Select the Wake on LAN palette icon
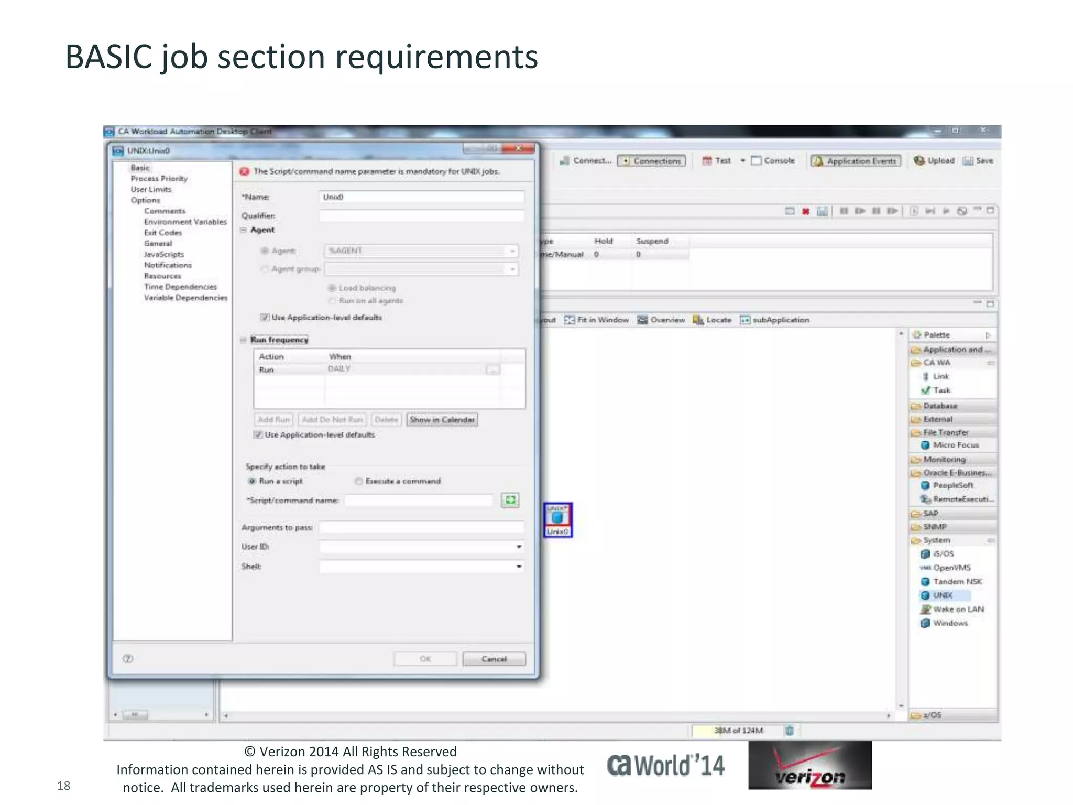 click(x=925, y=609)
